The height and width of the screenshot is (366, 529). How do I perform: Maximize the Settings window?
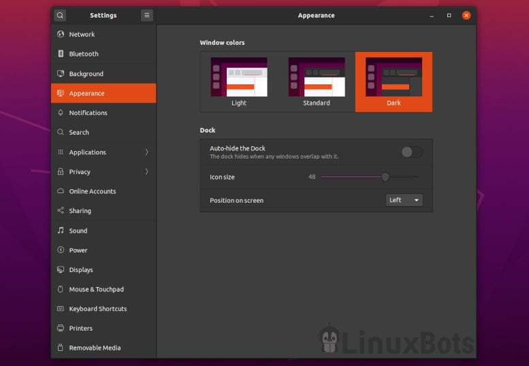[x=449, y=16]
